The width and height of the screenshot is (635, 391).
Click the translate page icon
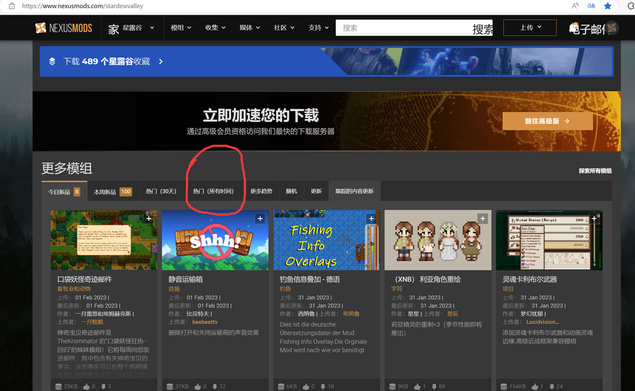pyautogui.click(x=591, y=6)
